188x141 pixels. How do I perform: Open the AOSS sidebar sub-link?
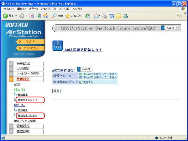[x=17, y=84]
